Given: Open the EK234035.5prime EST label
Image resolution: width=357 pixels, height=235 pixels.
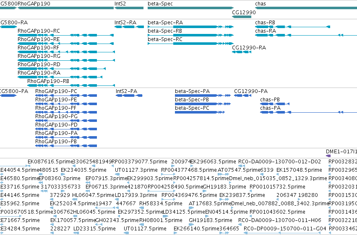Looking at the screenshot, I should (83, 170).
